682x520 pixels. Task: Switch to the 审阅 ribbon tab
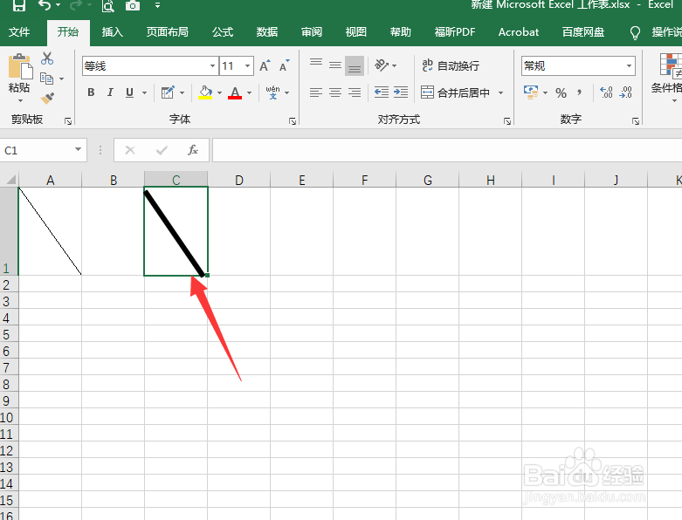[x=312, y=32]
